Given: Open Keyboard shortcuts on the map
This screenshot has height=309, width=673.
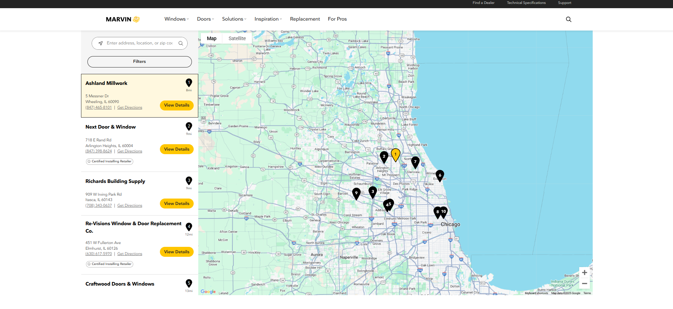Looking at the screenshot, I should click(x=536, y=293).
